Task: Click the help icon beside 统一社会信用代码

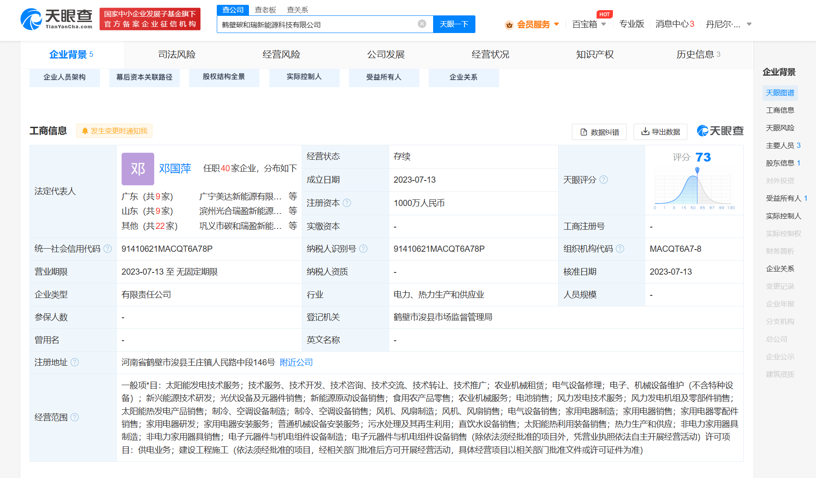Action: (x=108, y=249)
